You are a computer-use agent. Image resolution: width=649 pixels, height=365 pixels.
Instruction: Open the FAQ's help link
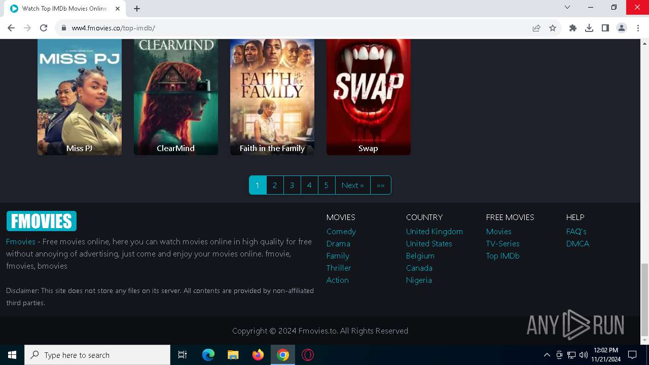click(x=576, y=231)
